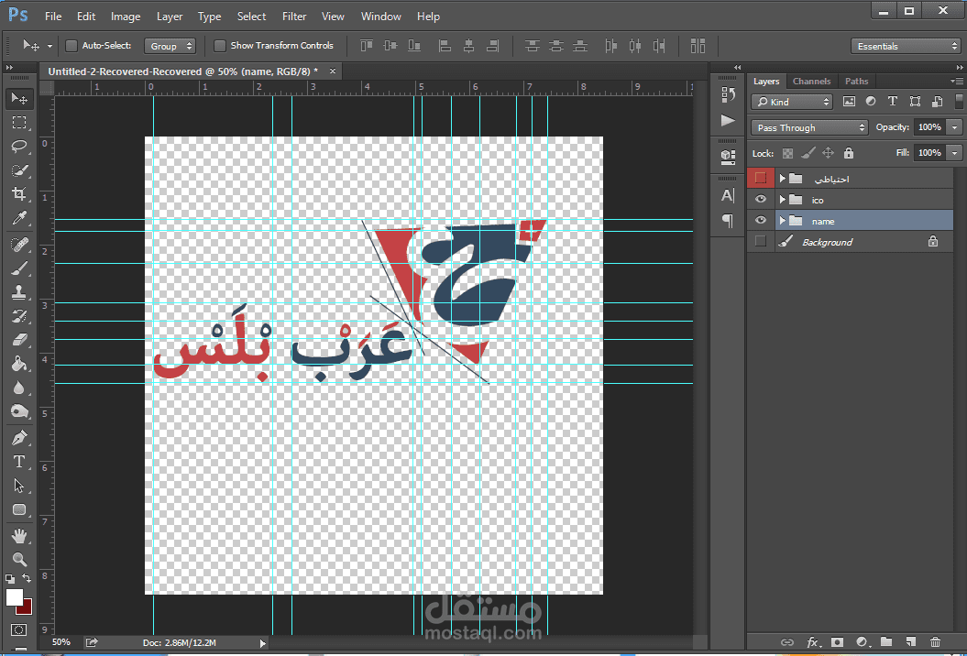Viewport: 967px width, 656px height.
Task: Open the Filter menu
Action: [x=294, y=16]
